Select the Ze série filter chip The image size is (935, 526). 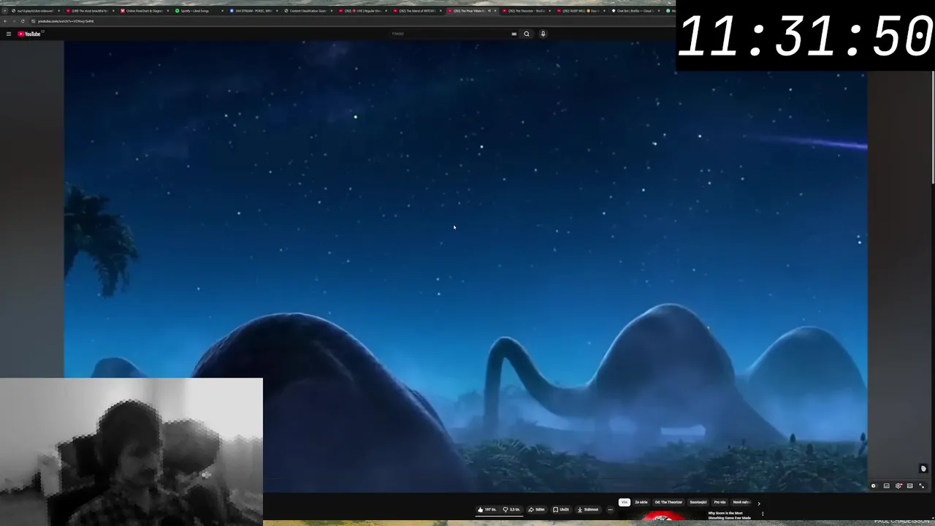641,503
